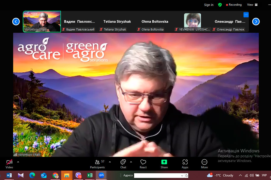Show hidden system tray icons
271x180 pixels.
(240, 175)
